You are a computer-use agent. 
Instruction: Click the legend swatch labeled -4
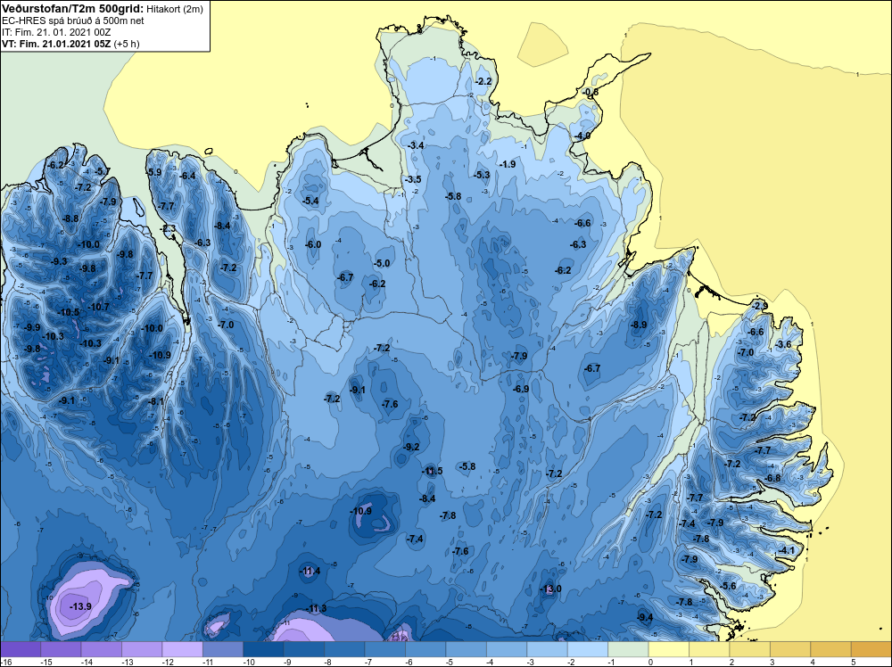click(x=507, y=649)
